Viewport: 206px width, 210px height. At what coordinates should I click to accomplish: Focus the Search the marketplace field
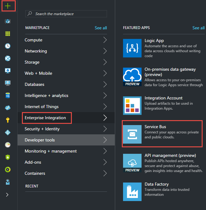point(66,14)
